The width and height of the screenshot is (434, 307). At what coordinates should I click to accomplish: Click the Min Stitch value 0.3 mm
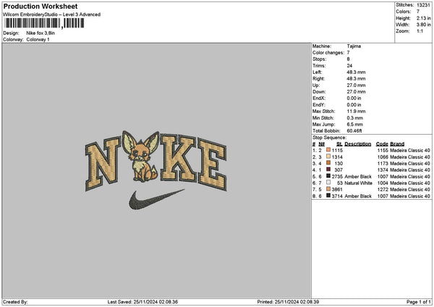coord(354,118)
